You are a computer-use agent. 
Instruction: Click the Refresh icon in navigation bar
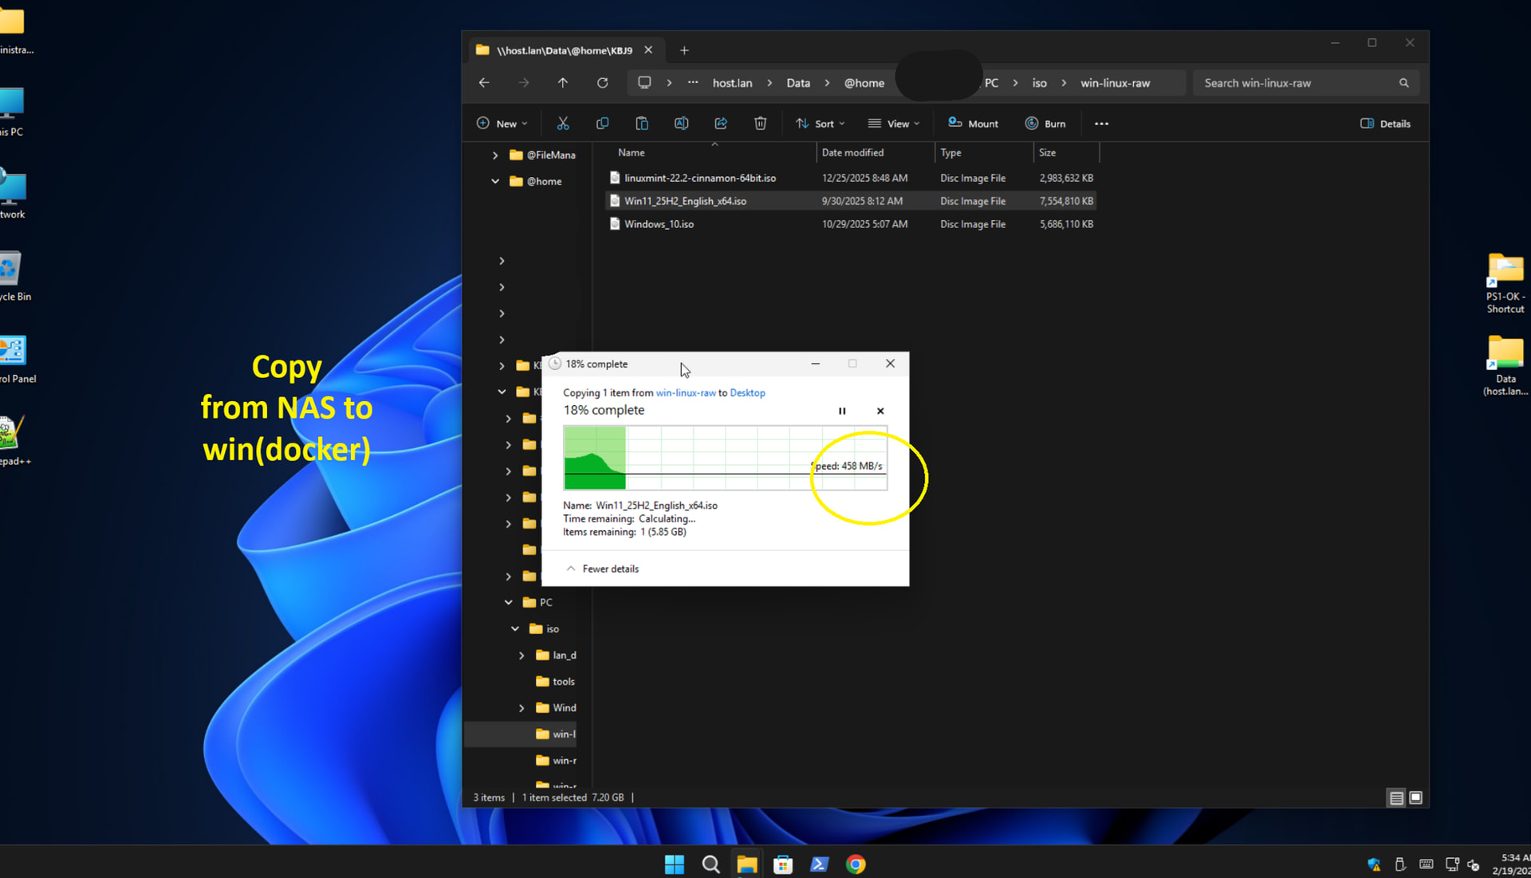point(602,83)
